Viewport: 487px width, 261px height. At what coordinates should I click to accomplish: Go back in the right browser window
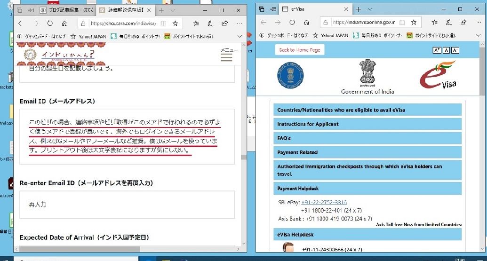click(x=263, y=23)
